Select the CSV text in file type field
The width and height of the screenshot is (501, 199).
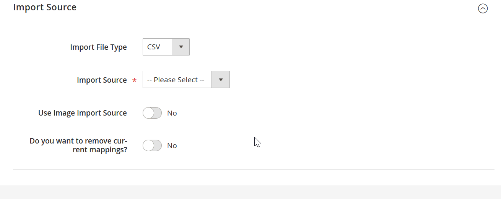pos(154,47)
